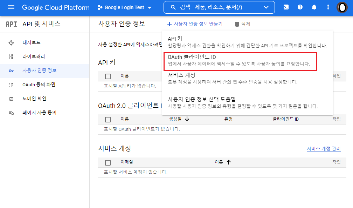Toggle the OAuth 2.0 clients table select-all checkbox

coord(108,120)
